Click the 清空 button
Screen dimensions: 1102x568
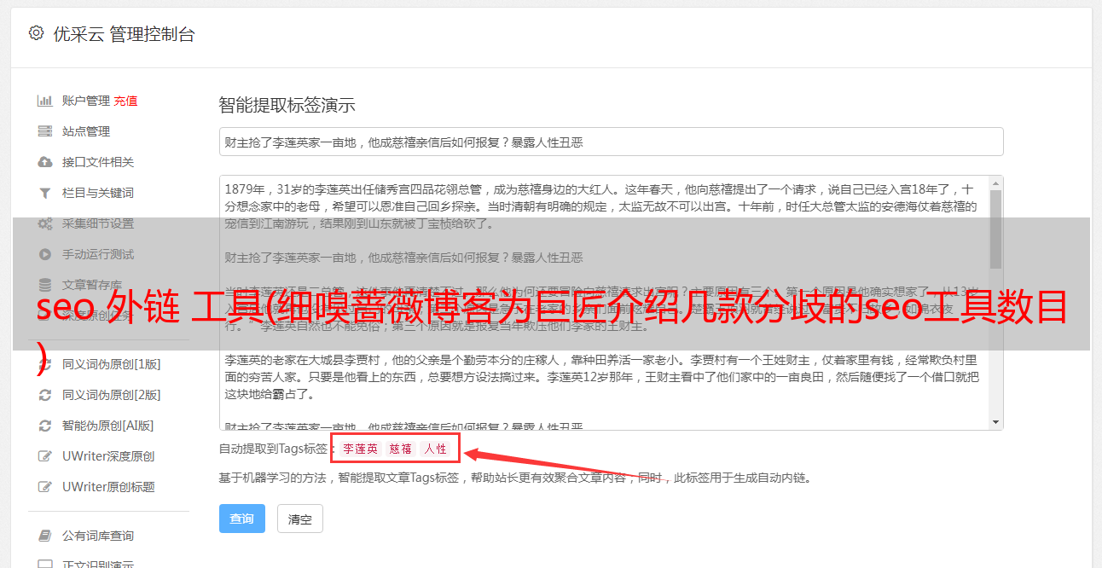(x=300, y=519)
